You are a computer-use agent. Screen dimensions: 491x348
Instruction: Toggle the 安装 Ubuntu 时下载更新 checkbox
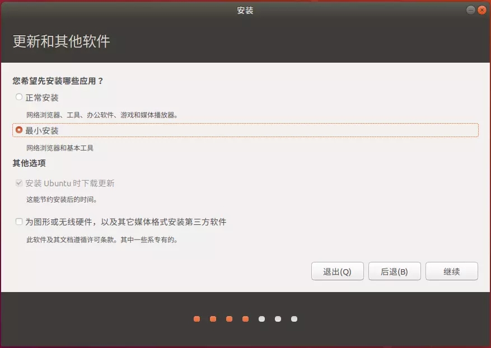click(19, 183)
